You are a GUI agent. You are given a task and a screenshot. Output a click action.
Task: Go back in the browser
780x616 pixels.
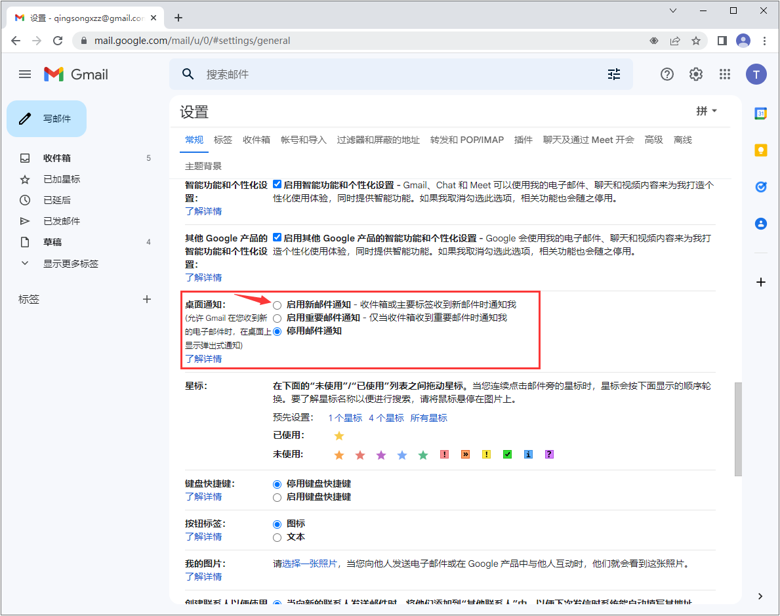click(x=16, y=41)
